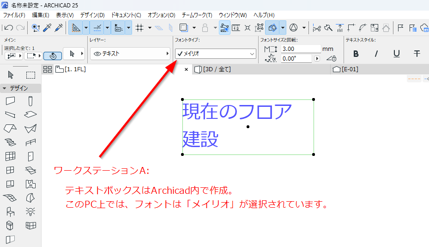The height and width of the screenshot is (247, 429).
Task: Pick the Column tool icon
Action: tap(30, 101)
